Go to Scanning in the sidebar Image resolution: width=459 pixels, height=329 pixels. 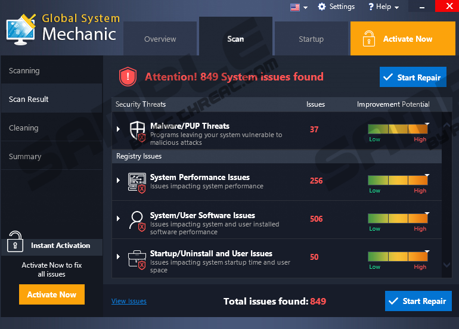click(51, 70)
